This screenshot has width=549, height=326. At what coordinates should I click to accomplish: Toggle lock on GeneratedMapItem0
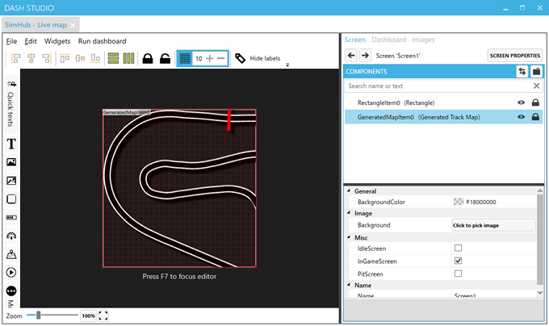[x=535, y=117]
